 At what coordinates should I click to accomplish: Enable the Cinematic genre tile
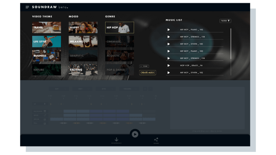120,42
